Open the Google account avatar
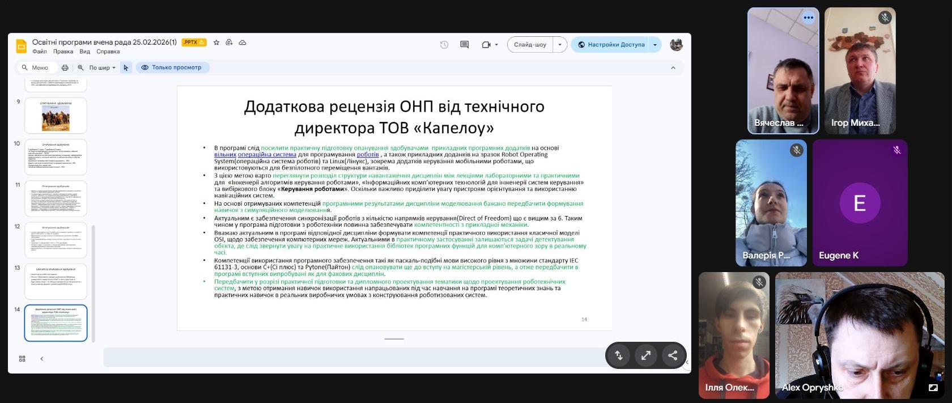952x403 pixels. [676, 45]
